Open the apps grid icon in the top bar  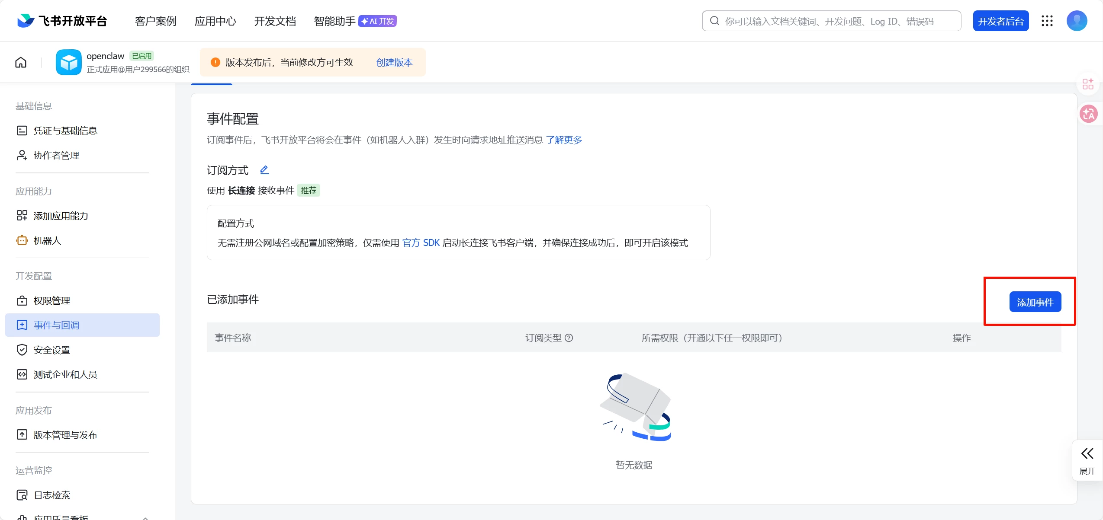1047,21
